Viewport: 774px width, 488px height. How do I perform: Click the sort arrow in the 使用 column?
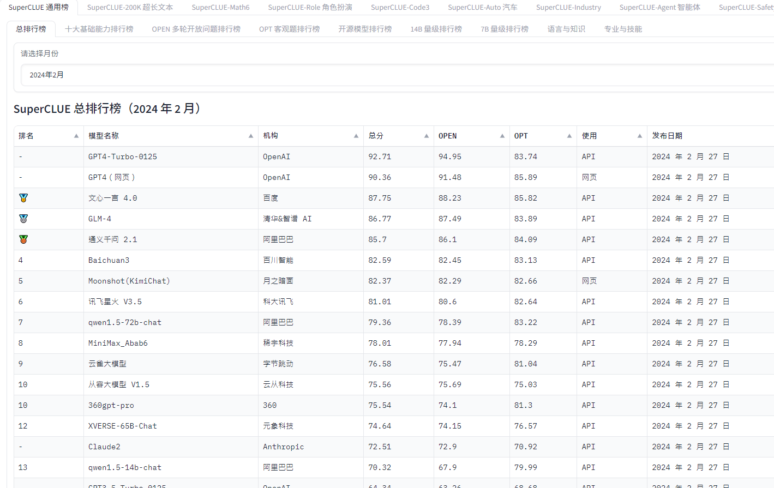coord(640,136)
